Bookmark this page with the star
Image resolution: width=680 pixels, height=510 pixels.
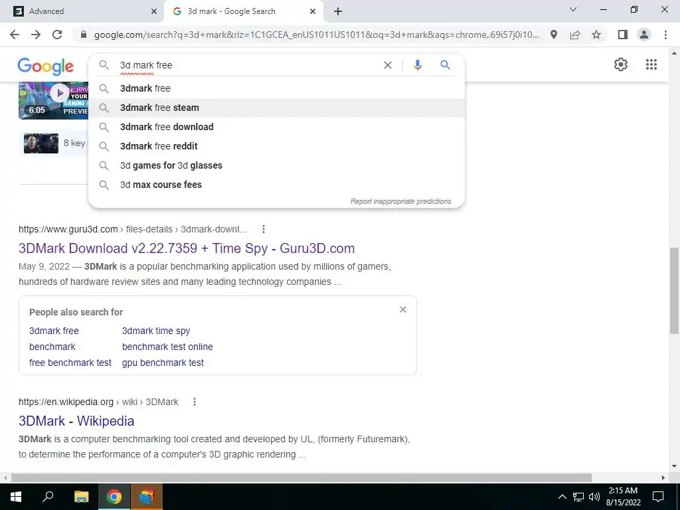pyautogui.click(x=596, y=35)
